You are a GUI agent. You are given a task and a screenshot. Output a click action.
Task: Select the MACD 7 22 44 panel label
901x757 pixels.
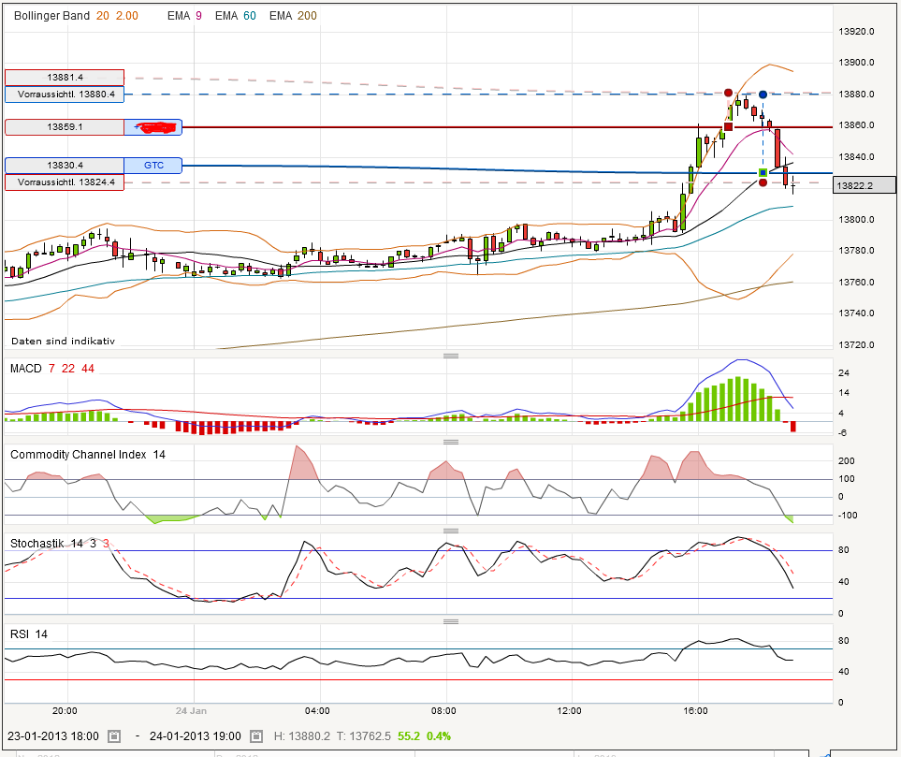[47, 369]
